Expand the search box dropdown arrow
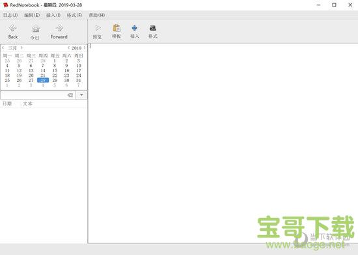Image resolution: width=358 pixels, height=255 pixels. [81, 95]
